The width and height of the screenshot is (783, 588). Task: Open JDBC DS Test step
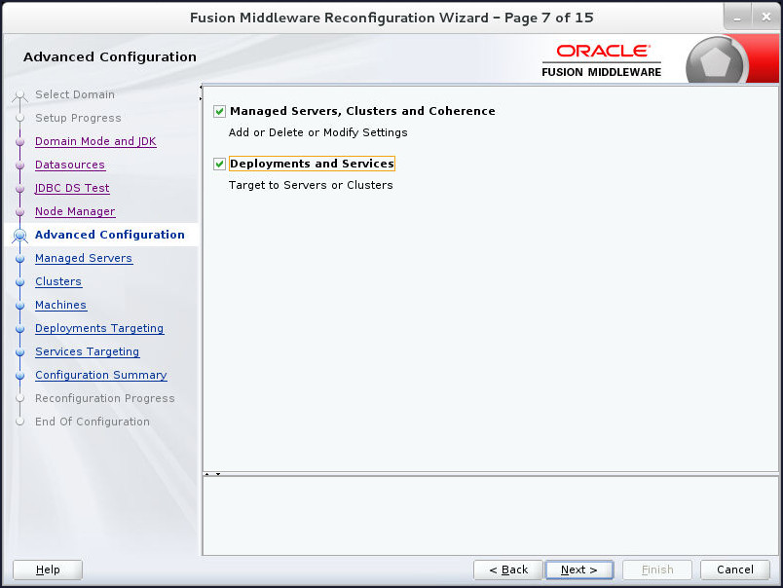(72, 188)
